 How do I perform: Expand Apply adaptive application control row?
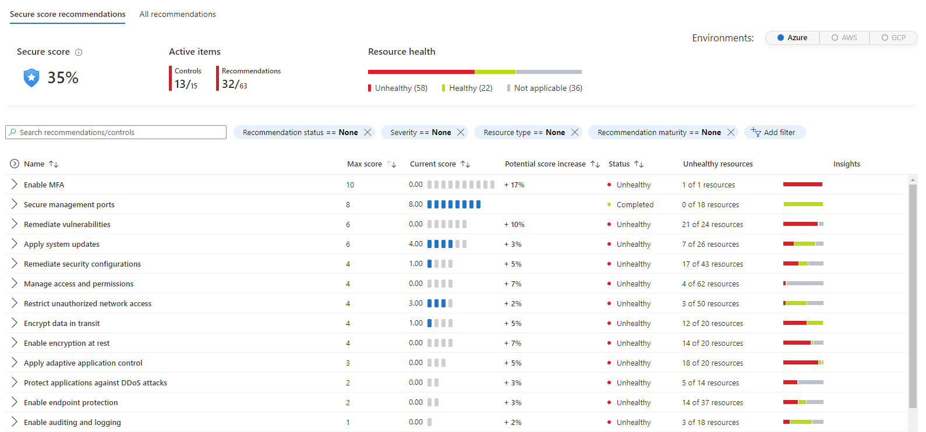click(x=15, y=363)
